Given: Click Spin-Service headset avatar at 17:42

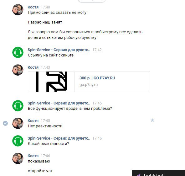Looking at the screenshot, I should (18, 52).
